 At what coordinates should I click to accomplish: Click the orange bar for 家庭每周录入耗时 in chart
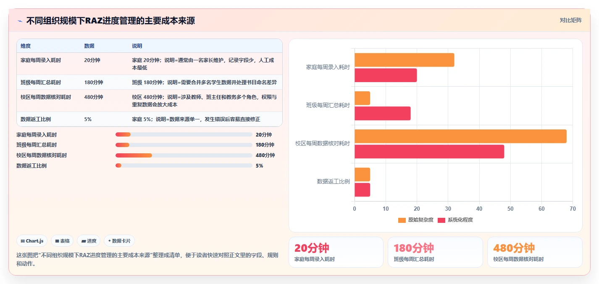tap(404, 60)
